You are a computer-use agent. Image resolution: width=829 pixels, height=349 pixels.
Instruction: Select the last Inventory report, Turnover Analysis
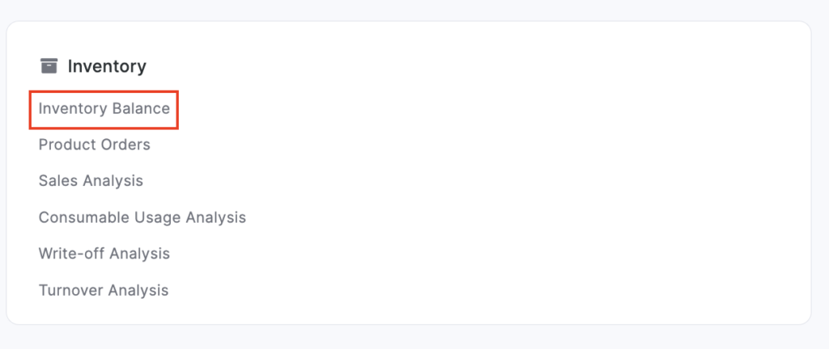point(103,290)
